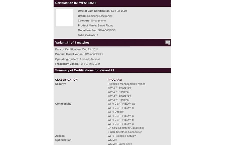
Task: Select the WPA2-Enterprise program entry
Action: 119,88
